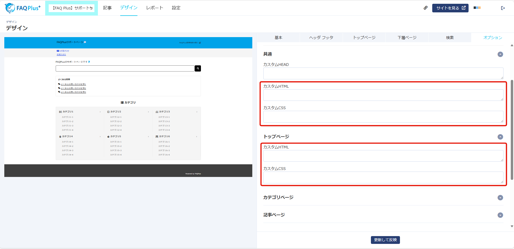Screen dimensions: 514x249
Task: Select the 検索 tab
Action: point(450,38)
